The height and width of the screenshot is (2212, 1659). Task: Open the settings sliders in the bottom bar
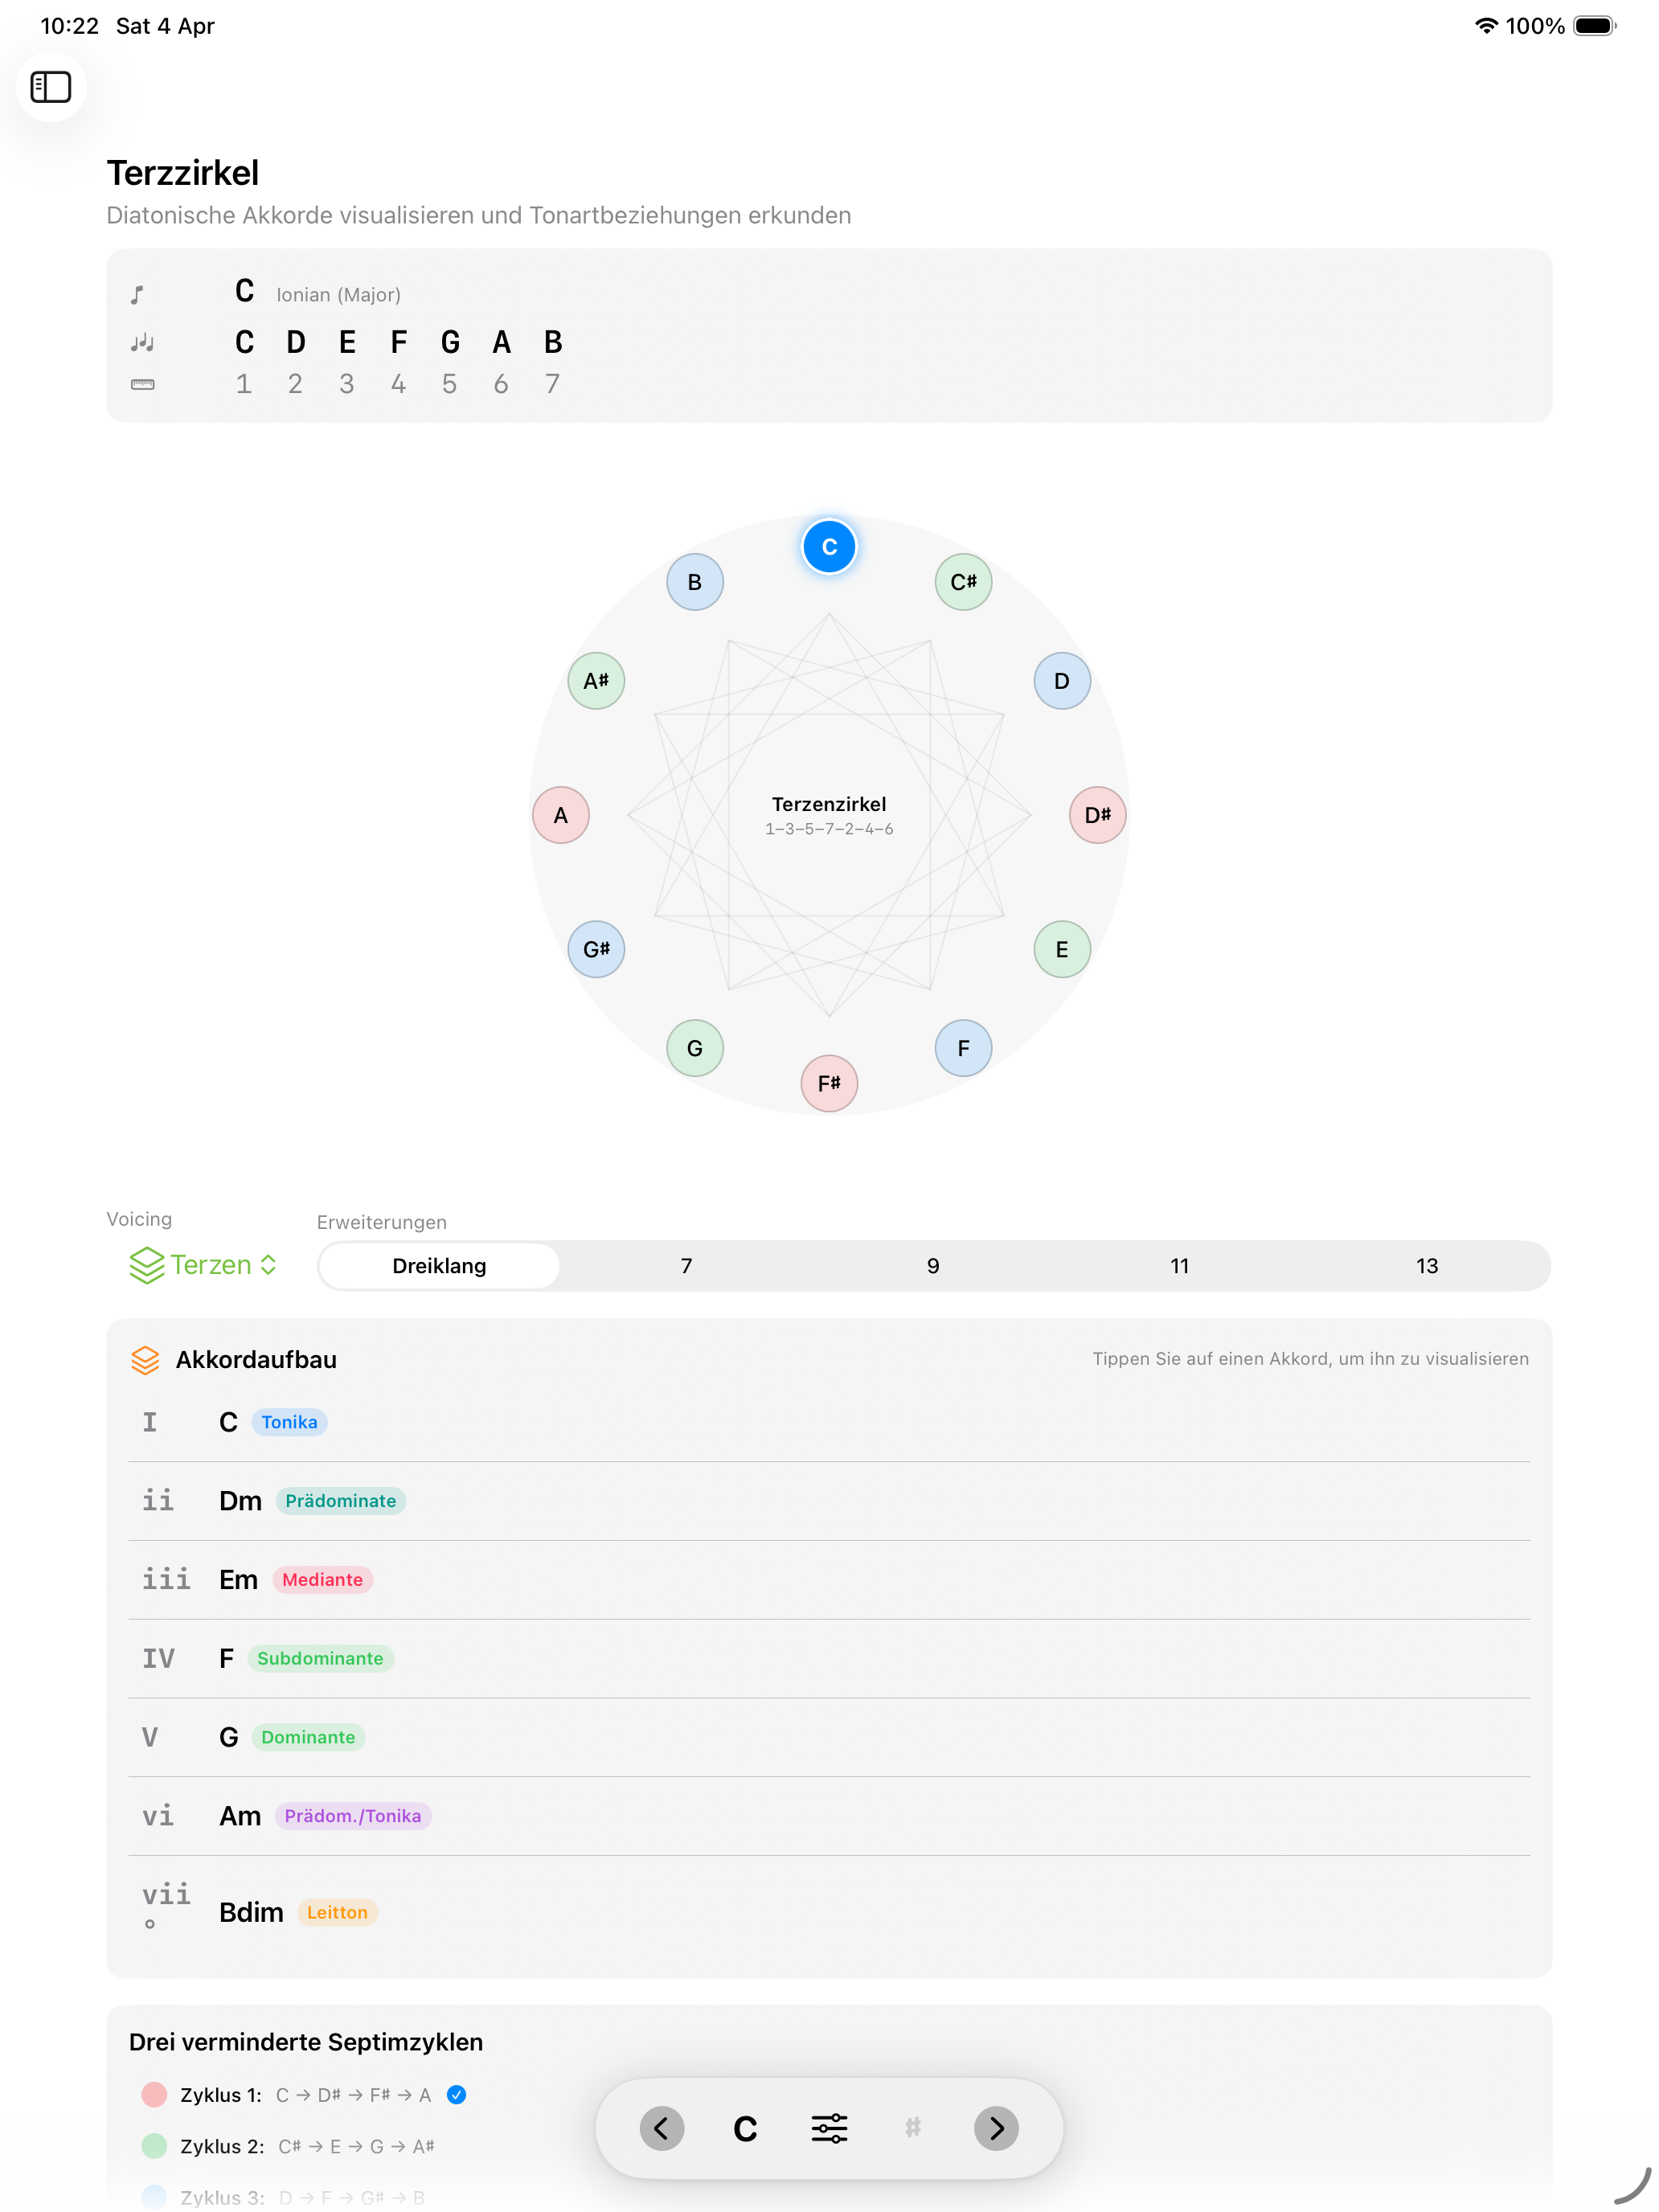827,2128
